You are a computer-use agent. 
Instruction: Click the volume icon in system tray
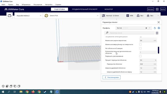145,92
